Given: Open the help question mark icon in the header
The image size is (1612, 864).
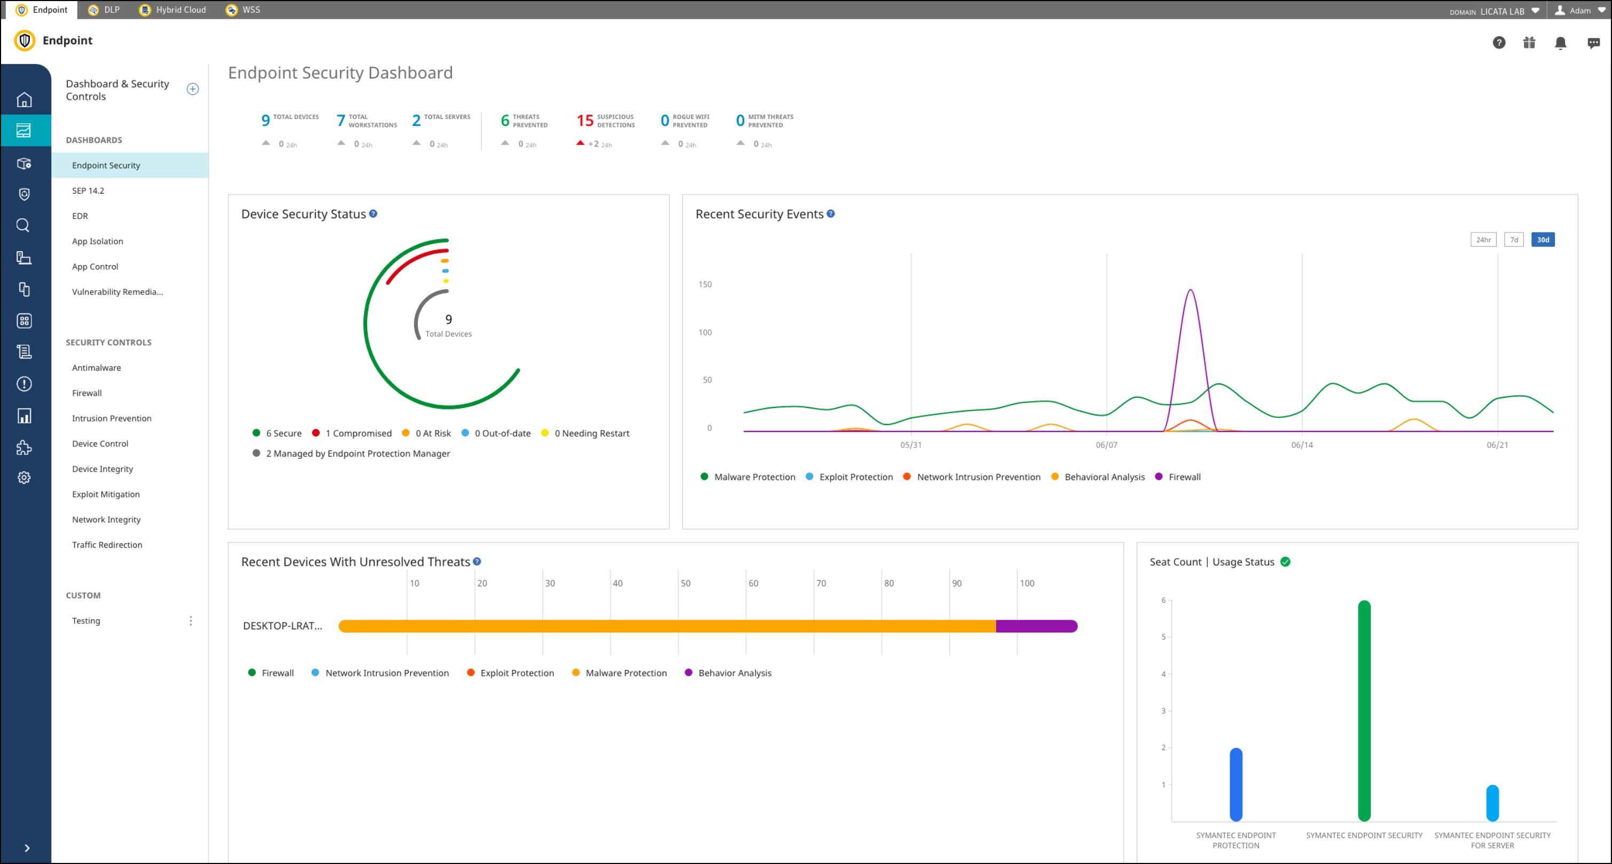Looking at the screenshot, I should click(1499, 43).
